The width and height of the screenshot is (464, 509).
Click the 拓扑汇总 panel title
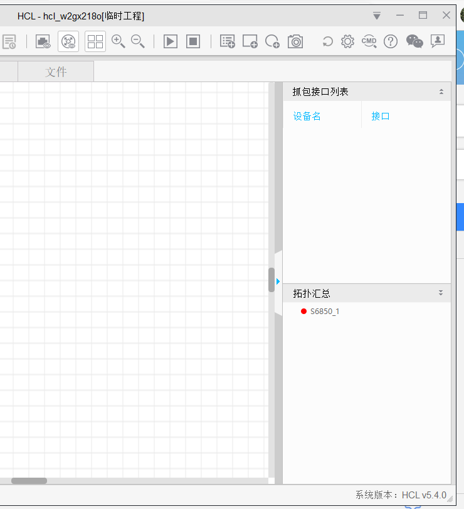[x=312, y=293]
